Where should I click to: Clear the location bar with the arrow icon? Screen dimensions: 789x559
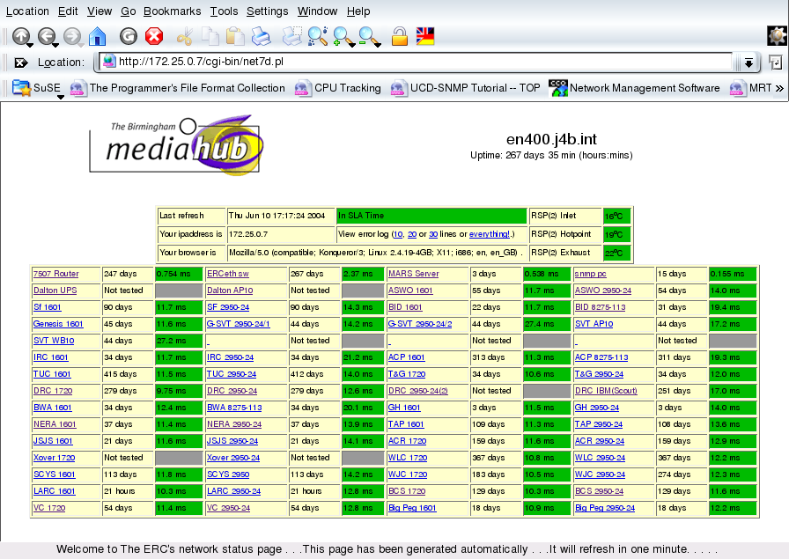20,63
